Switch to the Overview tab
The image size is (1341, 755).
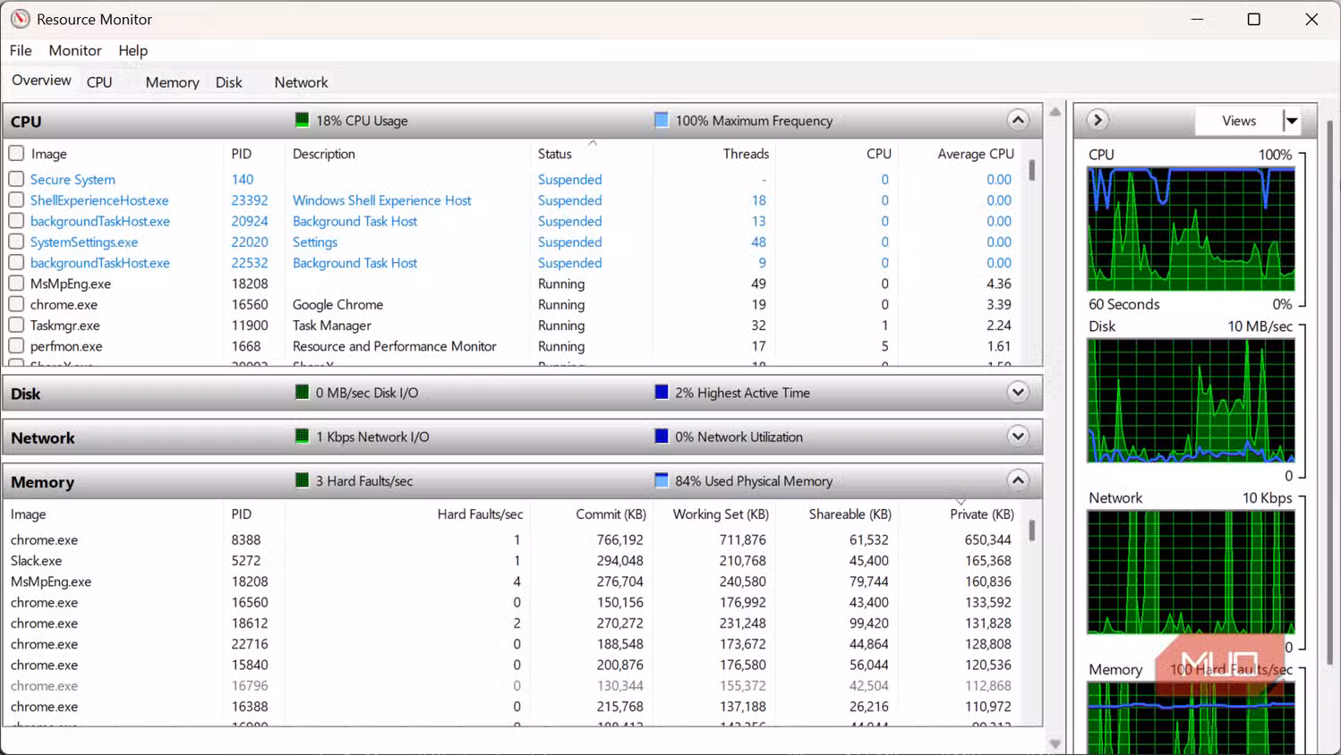point(41,80)
